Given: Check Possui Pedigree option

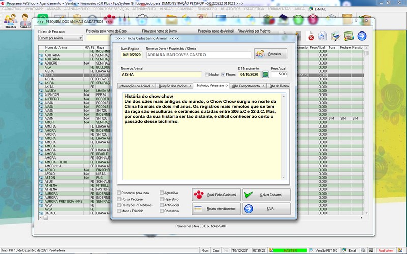Looking at the screenshot, I should (119, 199).
